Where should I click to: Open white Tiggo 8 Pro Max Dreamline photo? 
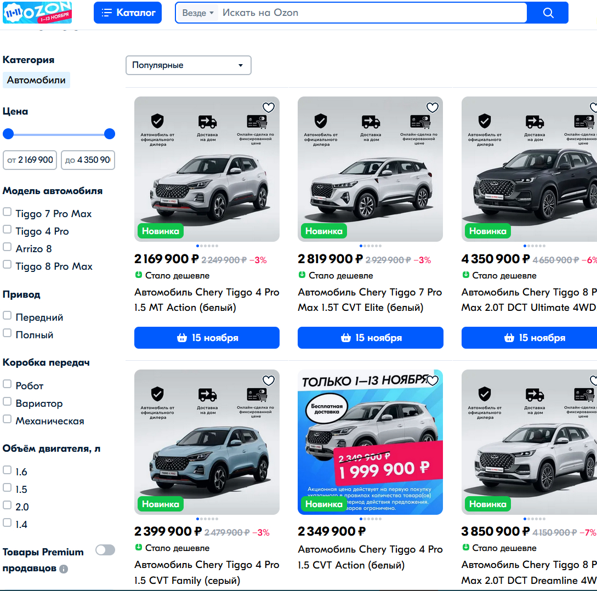[x=529, y=442]
